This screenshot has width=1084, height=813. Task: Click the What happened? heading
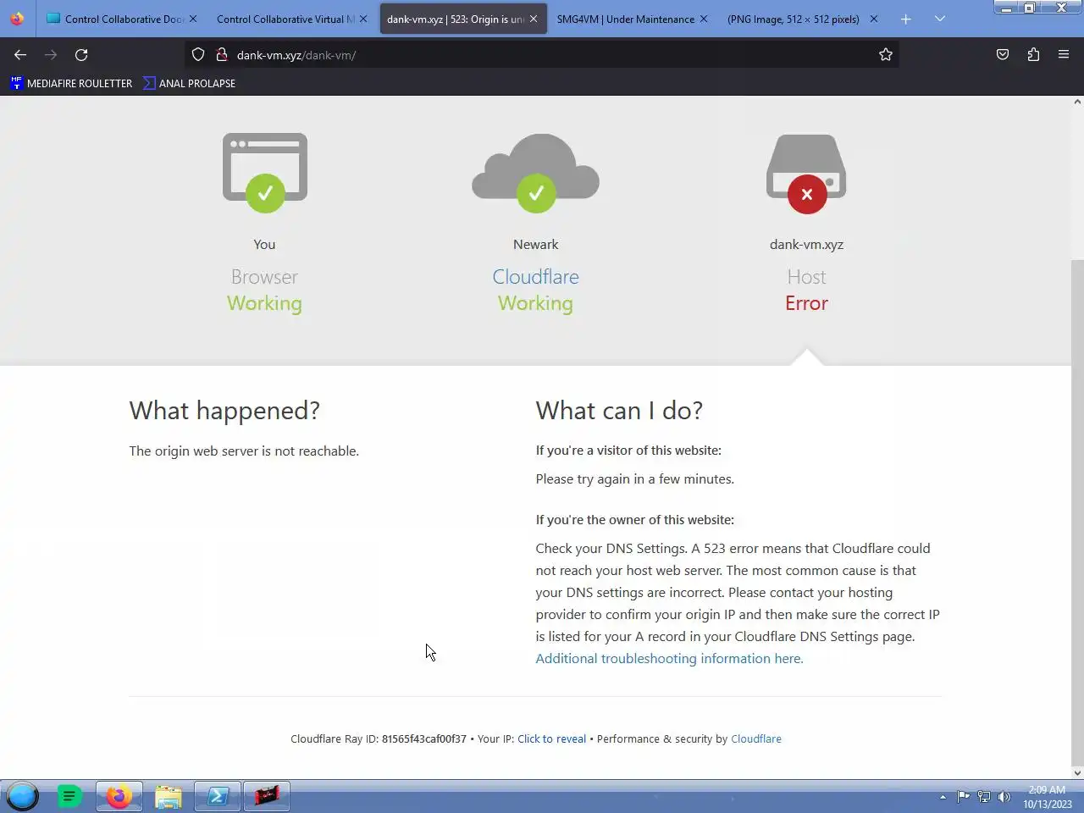point(224,411)
